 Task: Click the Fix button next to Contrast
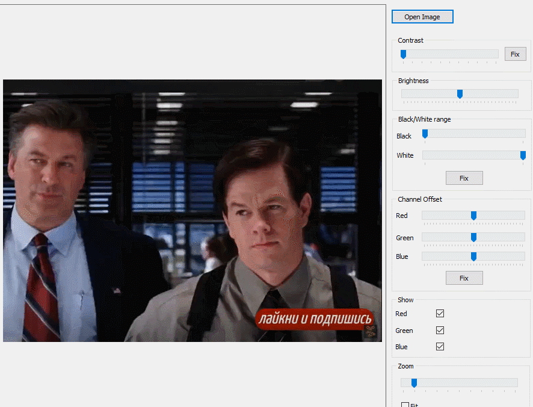tap(515, 54)
